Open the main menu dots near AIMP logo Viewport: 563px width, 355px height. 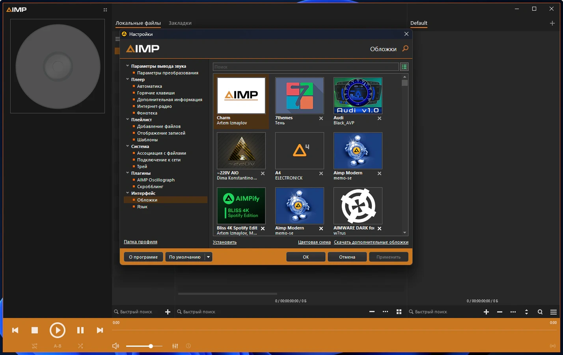click(105, 10)
